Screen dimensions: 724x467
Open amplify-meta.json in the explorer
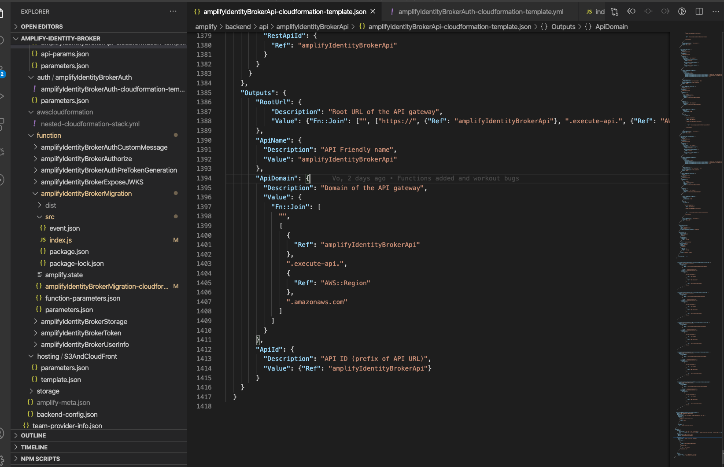coord(63,402)
